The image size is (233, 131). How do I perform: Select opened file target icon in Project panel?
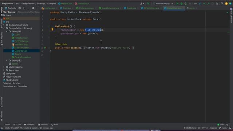(19, 8)
